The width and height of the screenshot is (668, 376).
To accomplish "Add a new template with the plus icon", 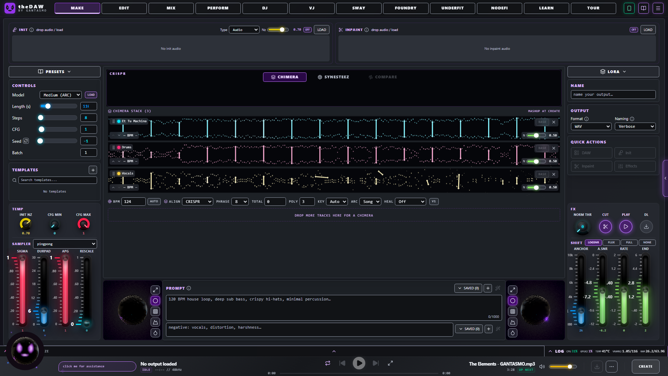I will pyautogui.click(x=93, y=170).
